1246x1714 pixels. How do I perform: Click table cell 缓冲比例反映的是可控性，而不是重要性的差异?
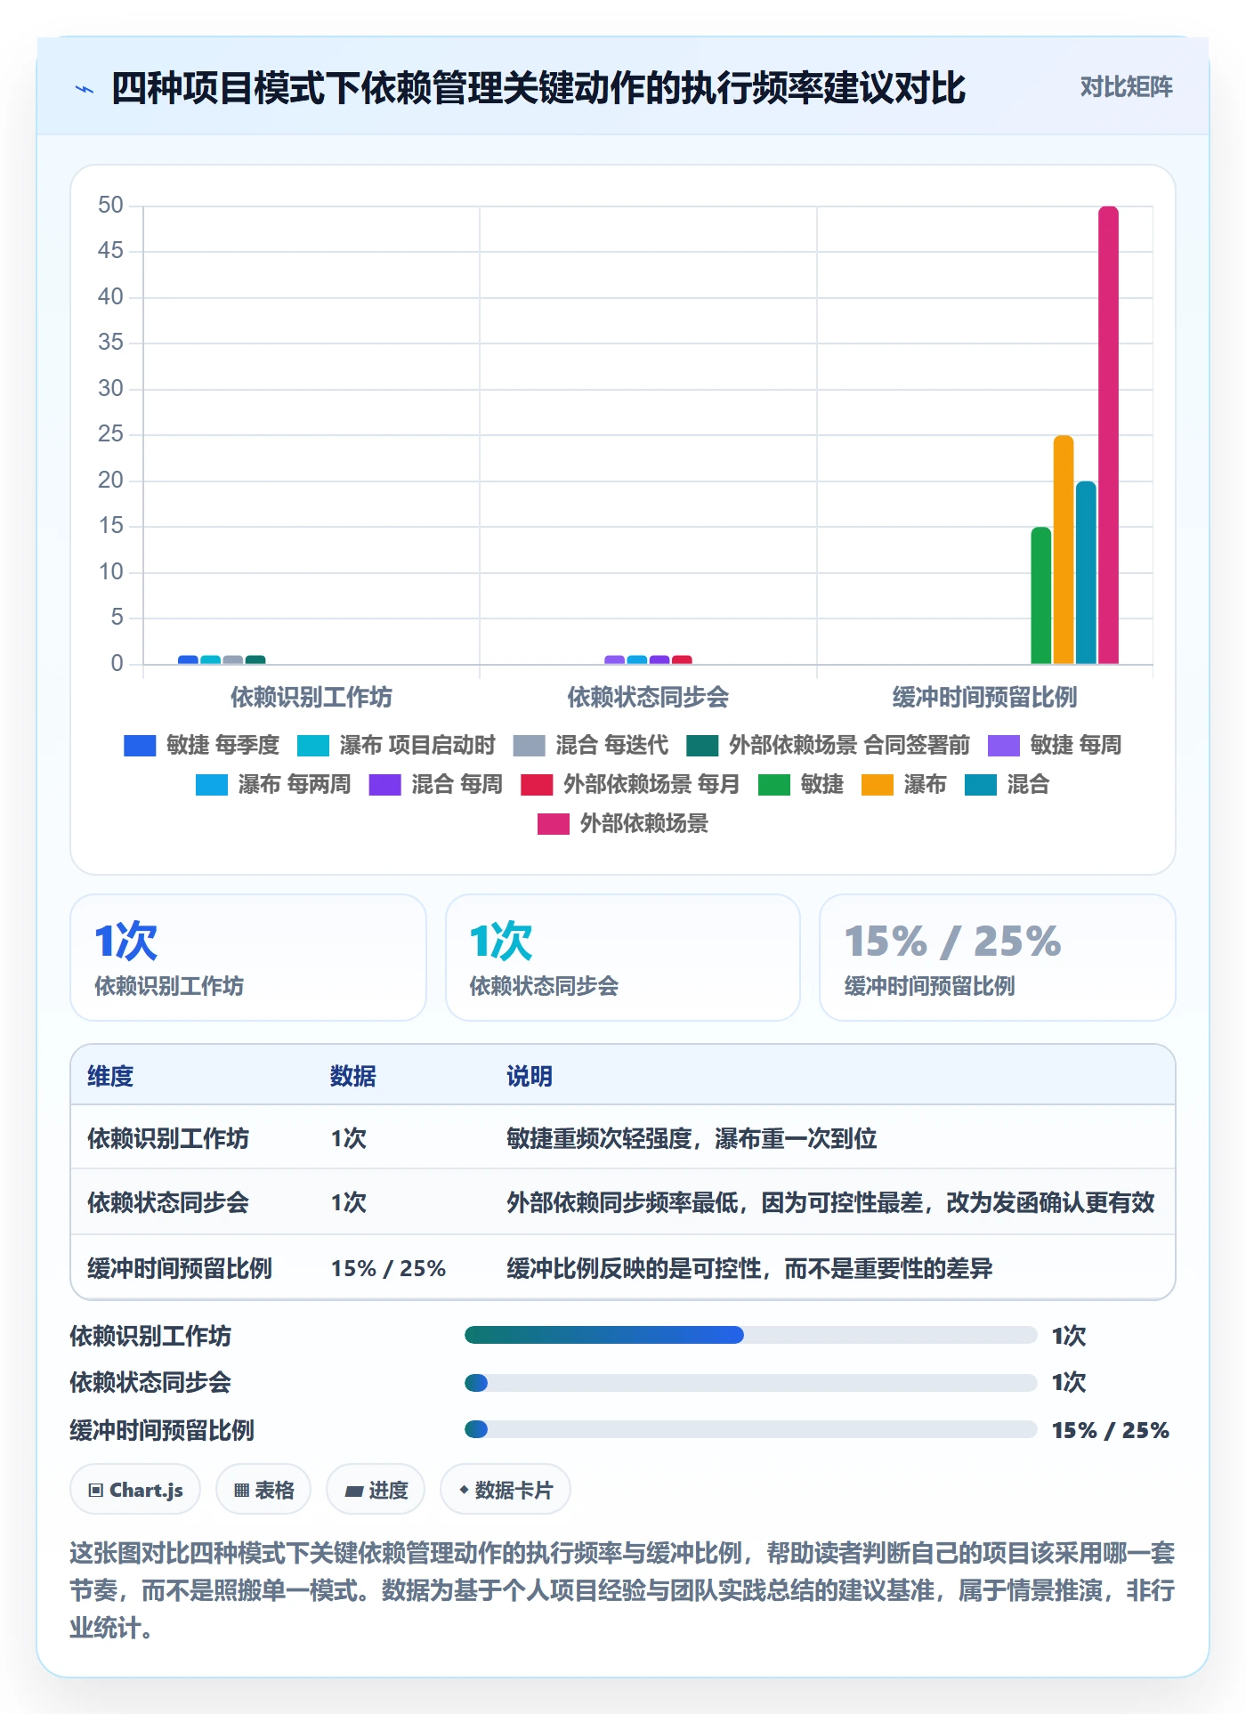coord(749,1268)
